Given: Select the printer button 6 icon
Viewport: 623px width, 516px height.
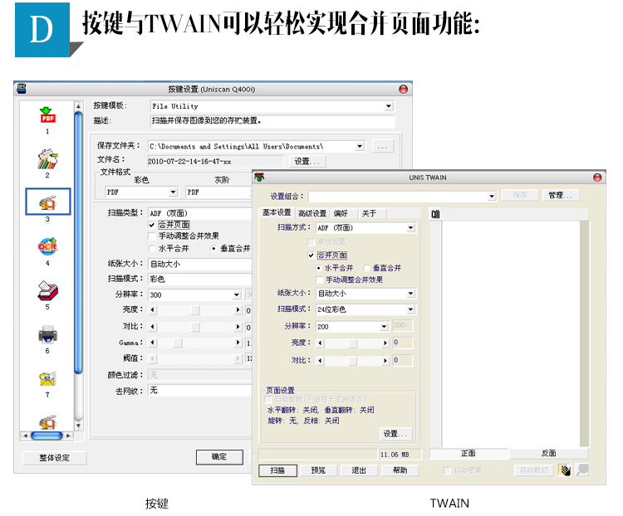Looking at the screenshot, I should point(47,334).
